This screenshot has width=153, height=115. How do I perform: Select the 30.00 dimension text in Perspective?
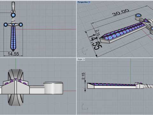(121, 12)
